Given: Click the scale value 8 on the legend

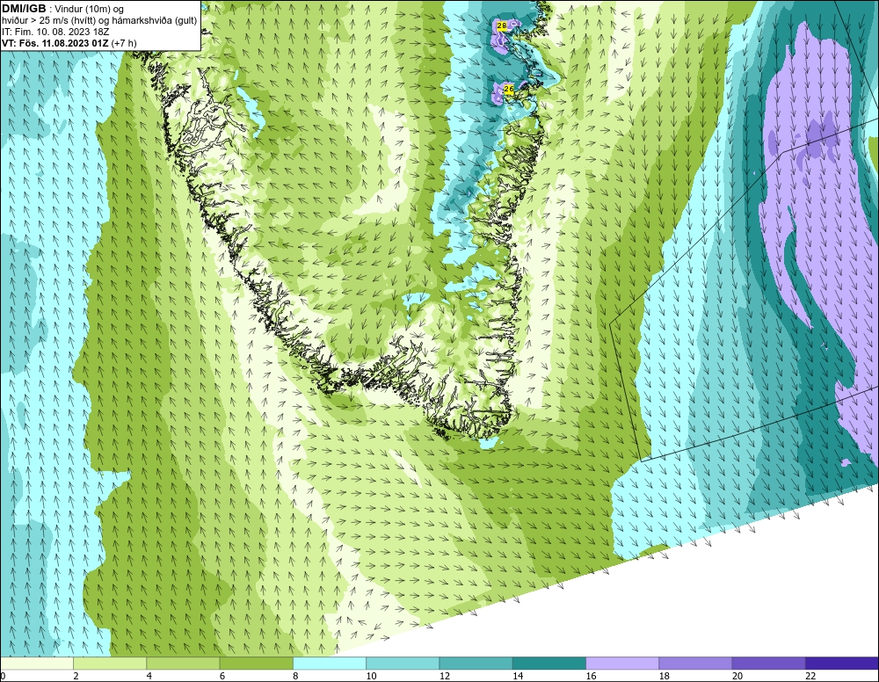Looking at the screenshot, I should coord(295,676).
